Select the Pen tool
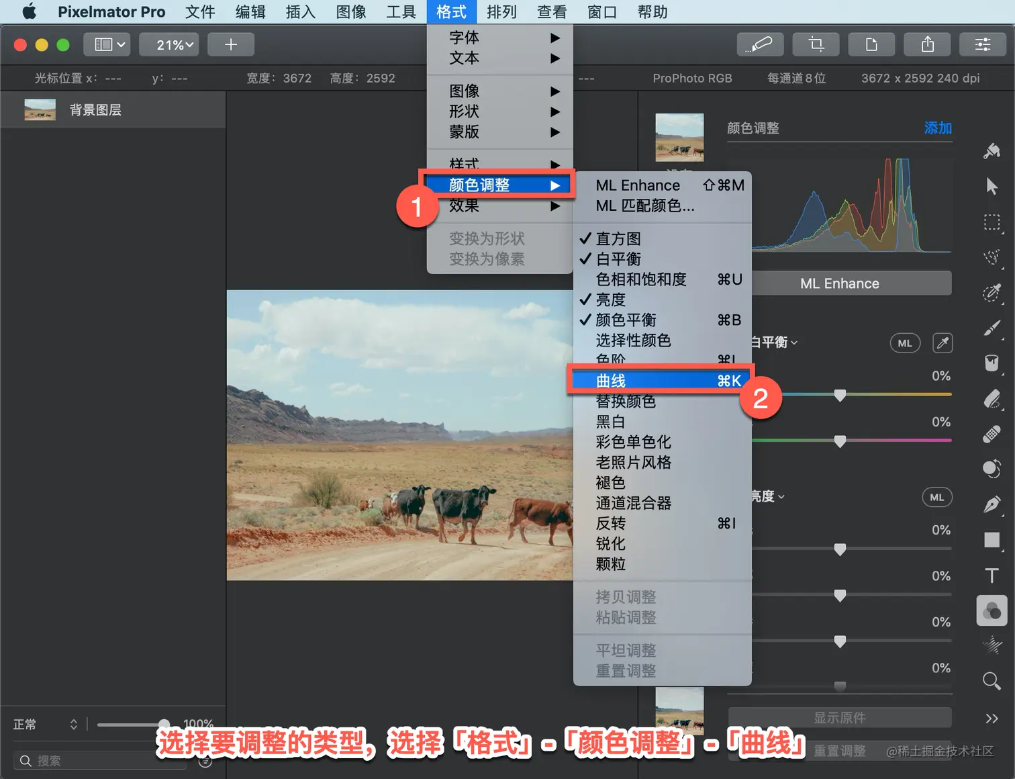This screenshot has width=1015, height=779. click(992, 504)
